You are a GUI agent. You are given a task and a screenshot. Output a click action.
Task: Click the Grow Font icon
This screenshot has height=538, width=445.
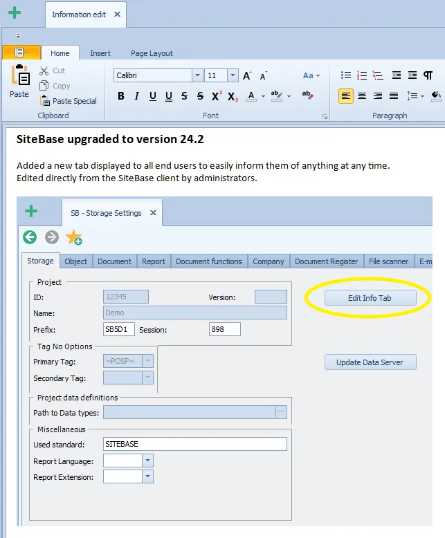pyautogui.click(x=247, y=75)
